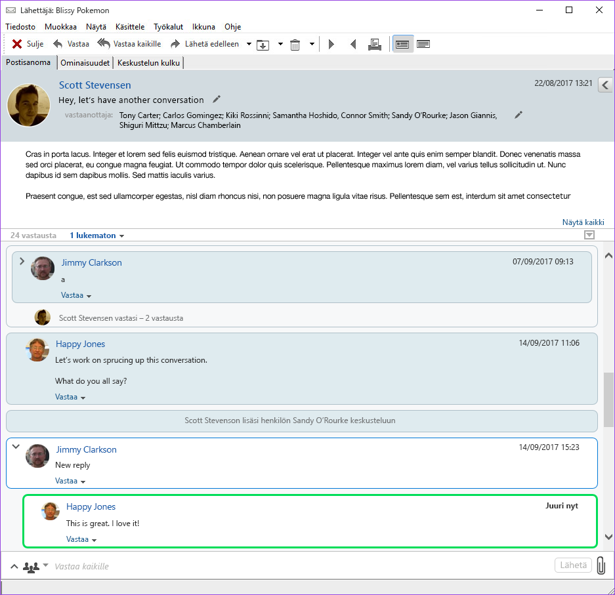The height and width of the screenshot is (595, 615).
Task: Edit the subject with pencil icon
Action: pos(217,99)
